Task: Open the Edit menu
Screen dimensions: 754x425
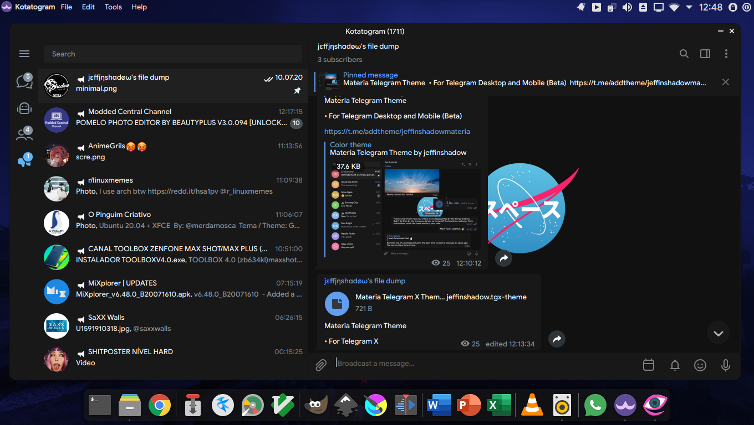Action: (x=88, y=7)
